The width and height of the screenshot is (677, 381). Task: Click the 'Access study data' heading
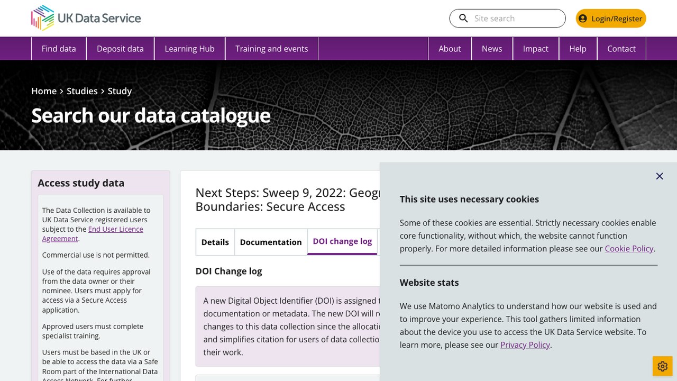[81, 183]
